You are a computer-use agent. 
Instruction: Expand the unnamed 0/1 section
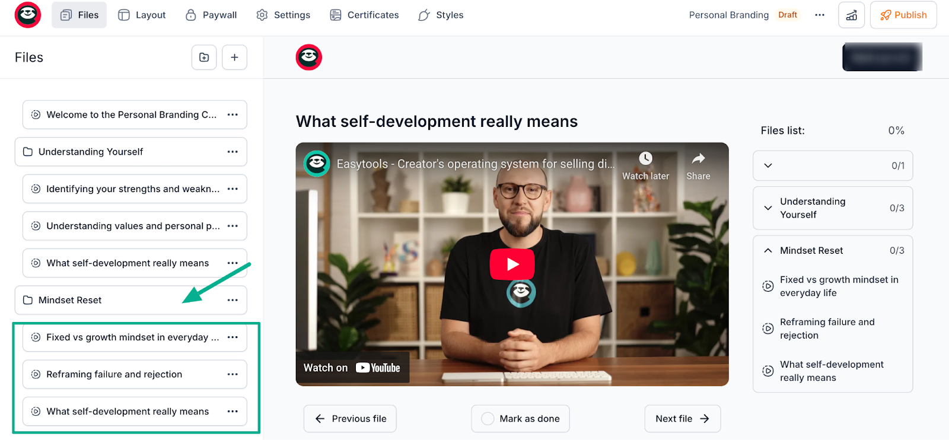click(x=768, y=165)
